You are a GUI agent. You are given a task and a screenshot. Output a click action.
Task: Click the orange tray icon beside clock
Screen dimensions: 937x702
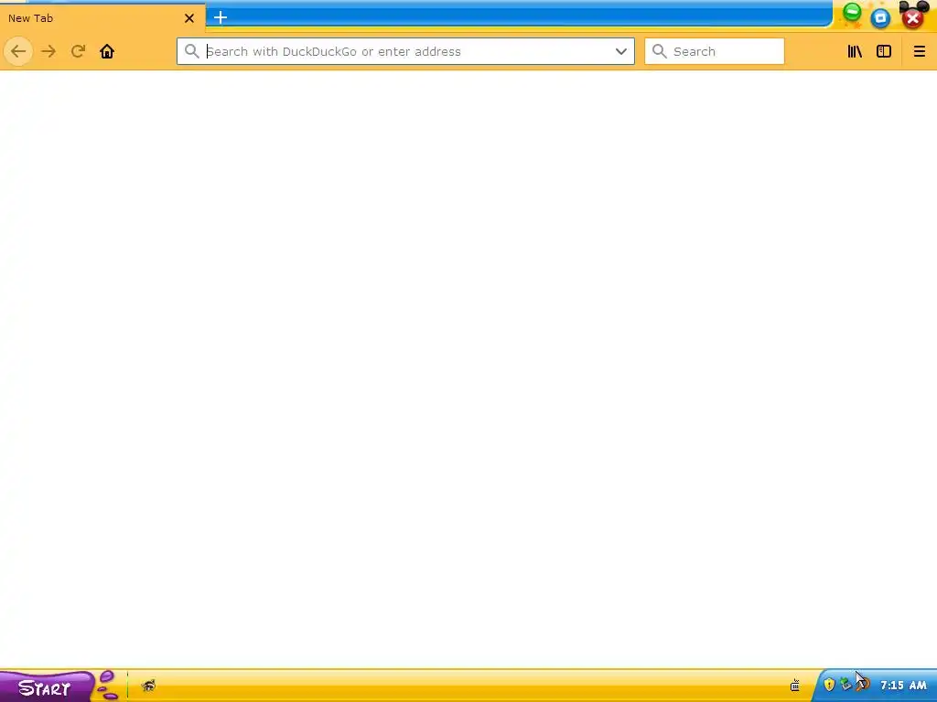pyautogui.click(x=864, y=684)
